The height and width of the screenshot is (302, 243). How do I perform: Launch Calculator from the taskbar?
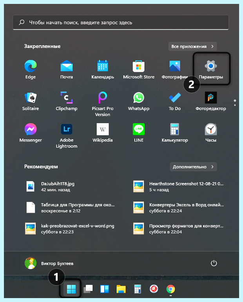click(x=138, y=289)
